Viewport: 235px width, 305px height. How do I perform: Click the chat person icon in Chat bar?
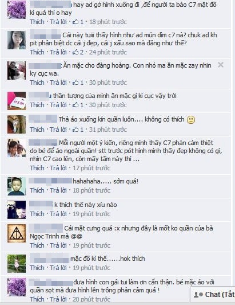click(x=198, y=295)
